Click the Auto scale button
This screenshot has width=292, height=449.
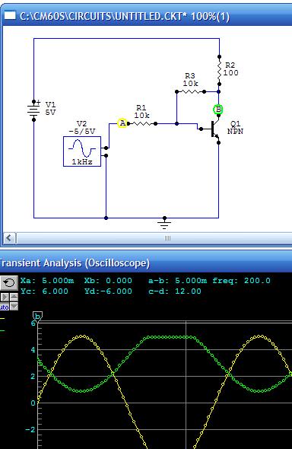pos(5,307)
